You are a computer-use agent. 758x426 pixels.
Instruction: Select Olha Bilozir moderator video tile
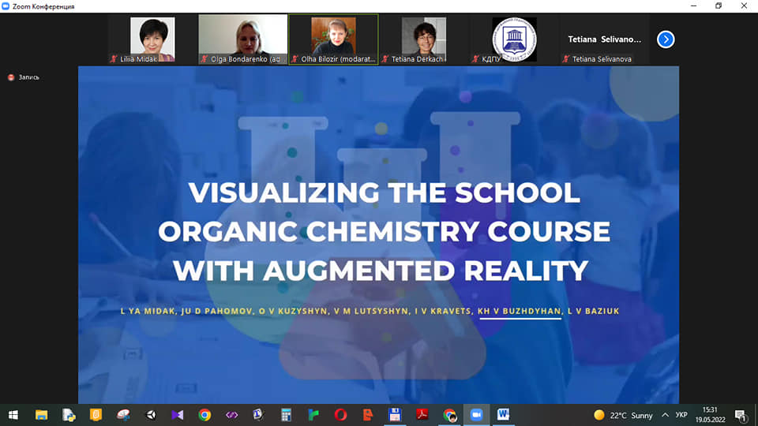point(333,39)
